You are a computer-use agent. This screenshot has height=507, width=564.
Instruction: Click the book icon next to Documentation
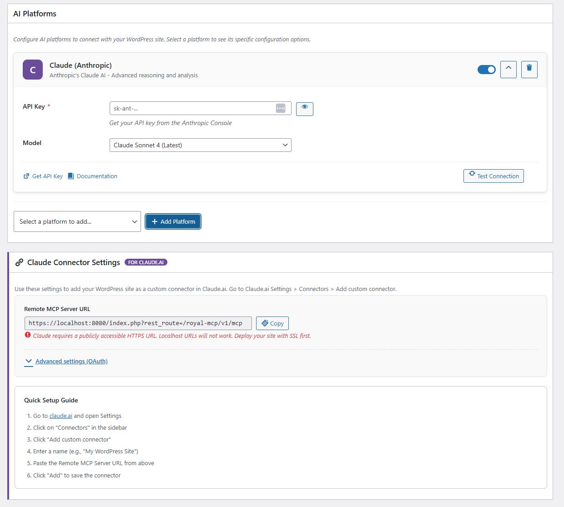(70, 176)
